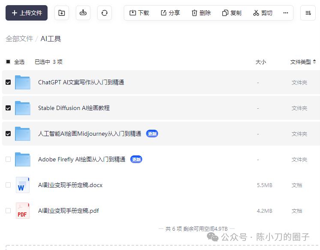Viewport: 320px width, 250px height.
Task: Open the more actions ellipsis menu
Action: click(286, 13)
